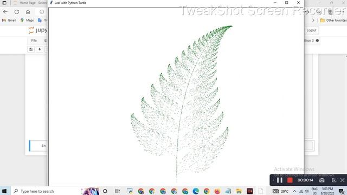This screenshot has height=195, width=347.
Task: Open the 29°C weather widget
Action: (280, 191)
